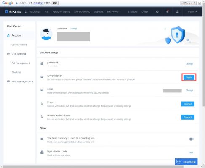Open the page language dropdown in translate bar
205x168 pixels.
pyautogui.click(x=38, y=3)
